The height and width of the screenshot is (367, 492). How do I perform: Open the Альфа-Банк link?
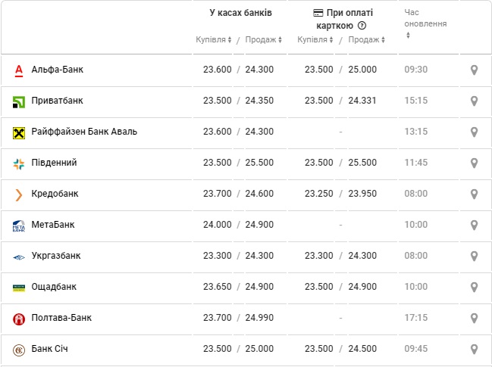point(58,70)
